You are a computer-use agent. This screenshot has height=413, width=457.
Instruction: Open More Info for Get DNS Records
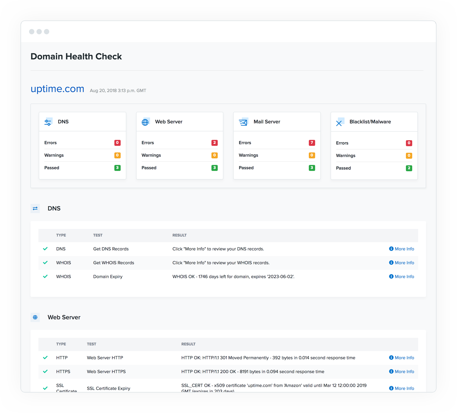coord(402,249)
